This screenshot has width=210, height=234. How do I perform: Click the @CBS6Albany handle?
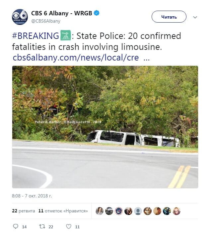[x=46, y=21]
